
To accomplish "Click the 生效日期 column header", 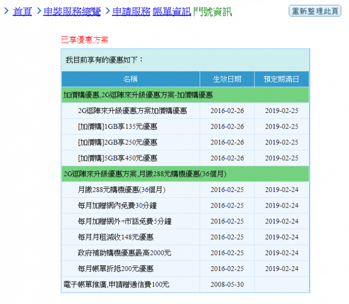I will pos(227,79).
